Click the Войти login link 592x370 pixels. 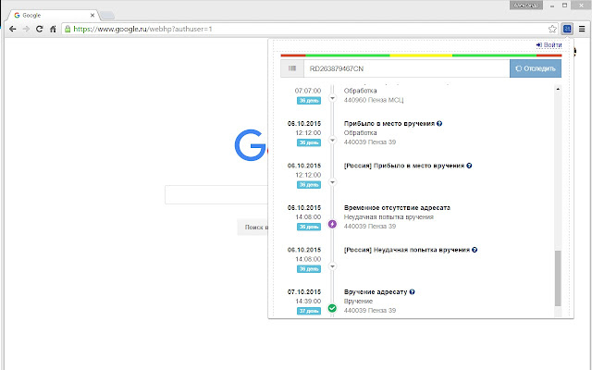[549, 45]
